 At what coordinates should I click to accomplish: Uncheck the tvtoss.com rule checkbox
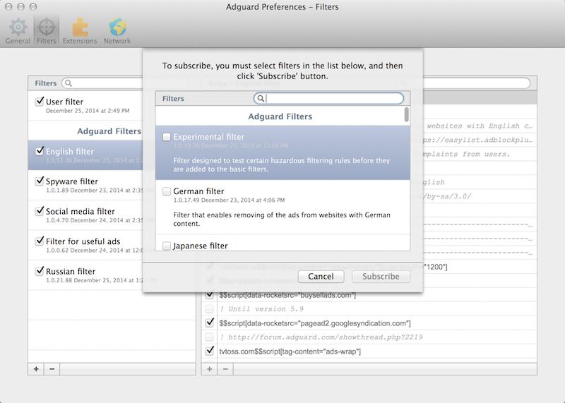[x=210, y=351]
